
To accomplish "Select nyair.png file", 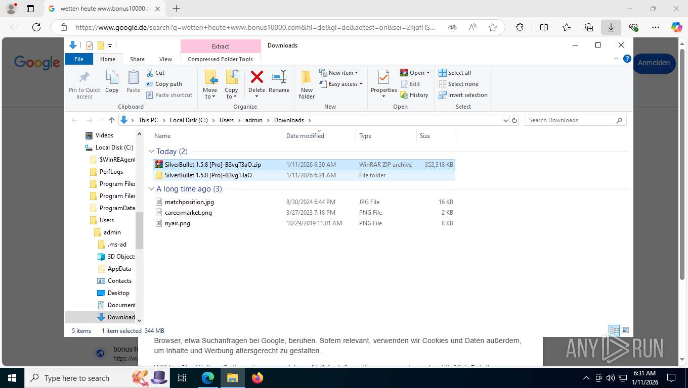I will tap(304, 223).
